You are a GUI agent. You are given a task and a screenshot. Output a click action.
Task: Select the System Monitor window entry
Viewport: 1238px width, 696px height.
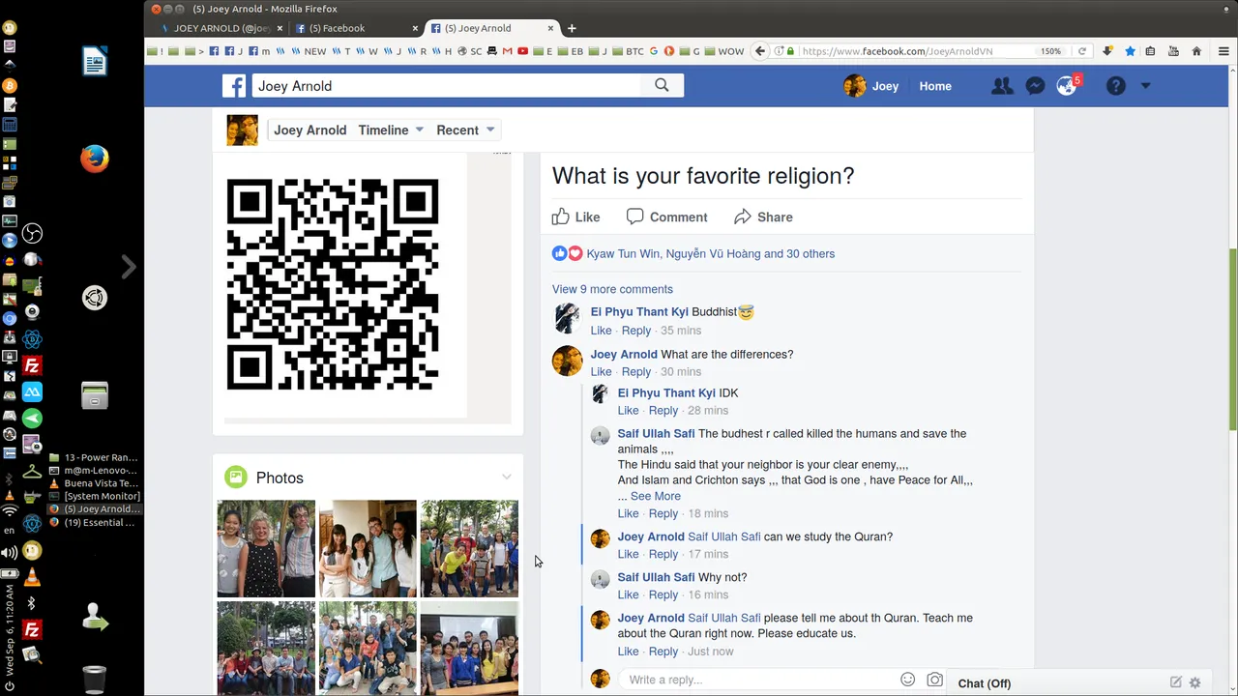click(95, 496)
